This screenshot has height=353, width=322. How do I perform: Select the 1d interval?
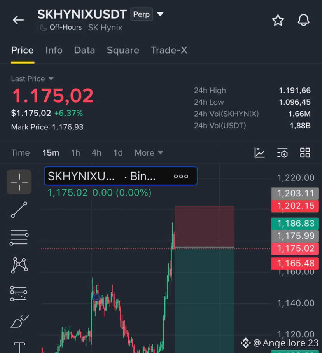click(118, 153)
